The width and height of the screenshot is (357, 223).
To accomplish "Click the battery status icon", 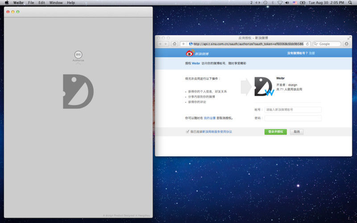I will pyautogui.click(x=303, y=3).
